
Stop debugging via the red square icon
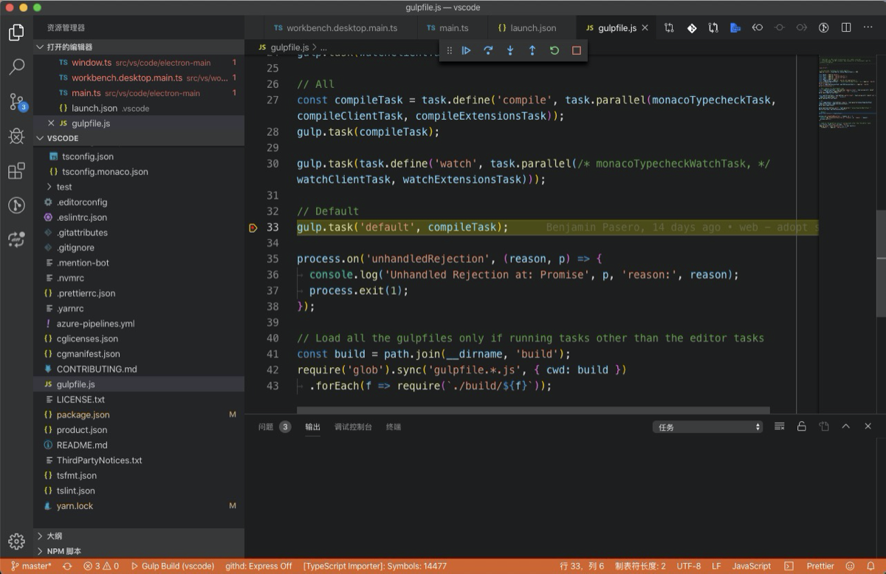(x=577, y=50)
